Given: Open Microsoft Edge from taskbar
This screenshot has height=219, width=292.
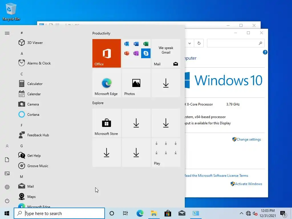Looking at the screenshot, I should tap(140, 213).
